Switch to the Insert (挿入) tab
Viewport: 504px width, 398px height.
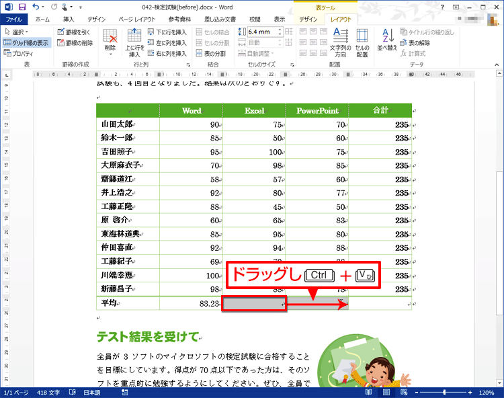(x=68, y=19)
